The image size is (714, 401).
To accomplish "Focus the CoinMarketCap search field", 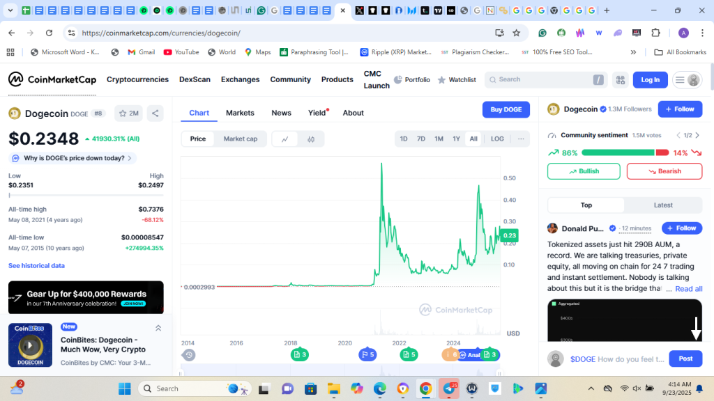I will click(x=546, y=79).
